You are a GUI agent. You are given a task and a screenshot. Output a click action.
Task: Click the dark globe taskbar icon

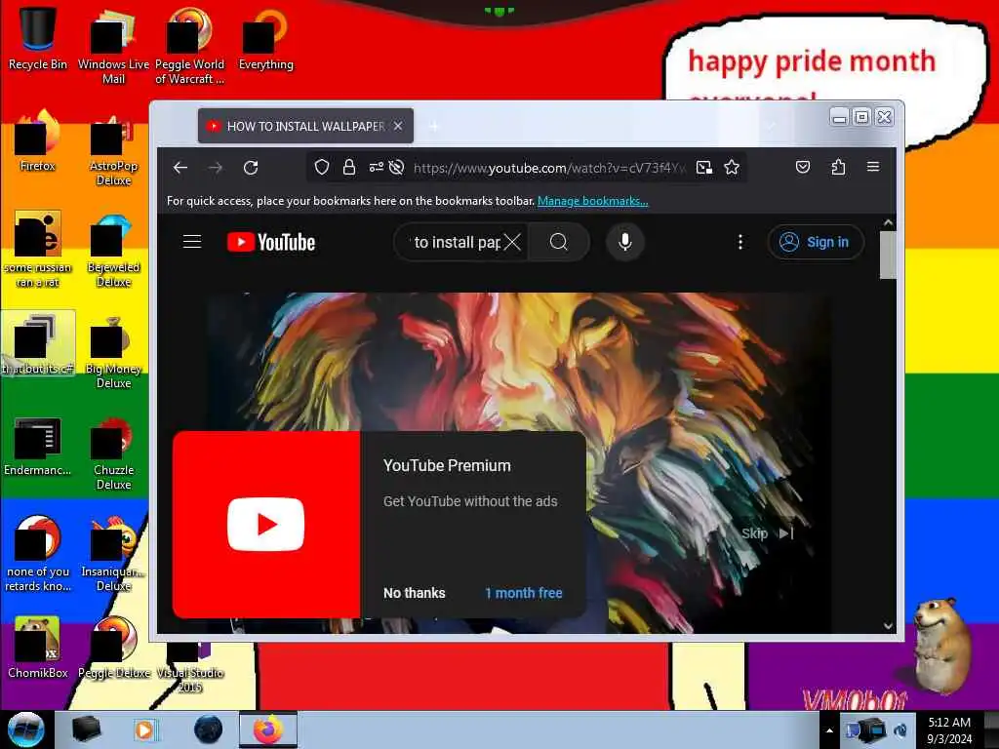(209, 729)
